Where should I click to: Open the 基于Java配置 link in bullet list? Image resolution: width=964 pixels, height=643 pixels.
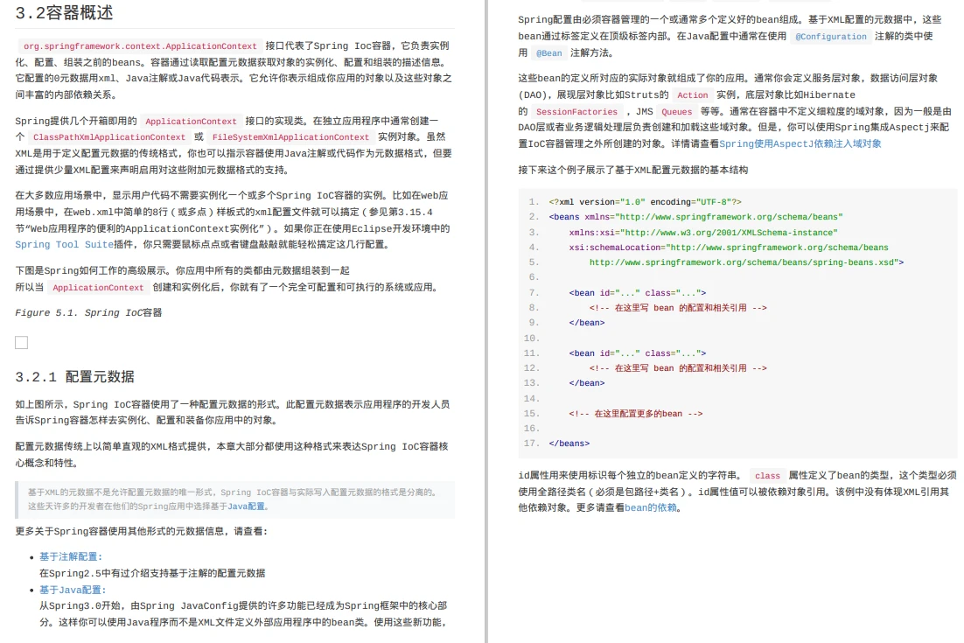[x=73, y=591]
